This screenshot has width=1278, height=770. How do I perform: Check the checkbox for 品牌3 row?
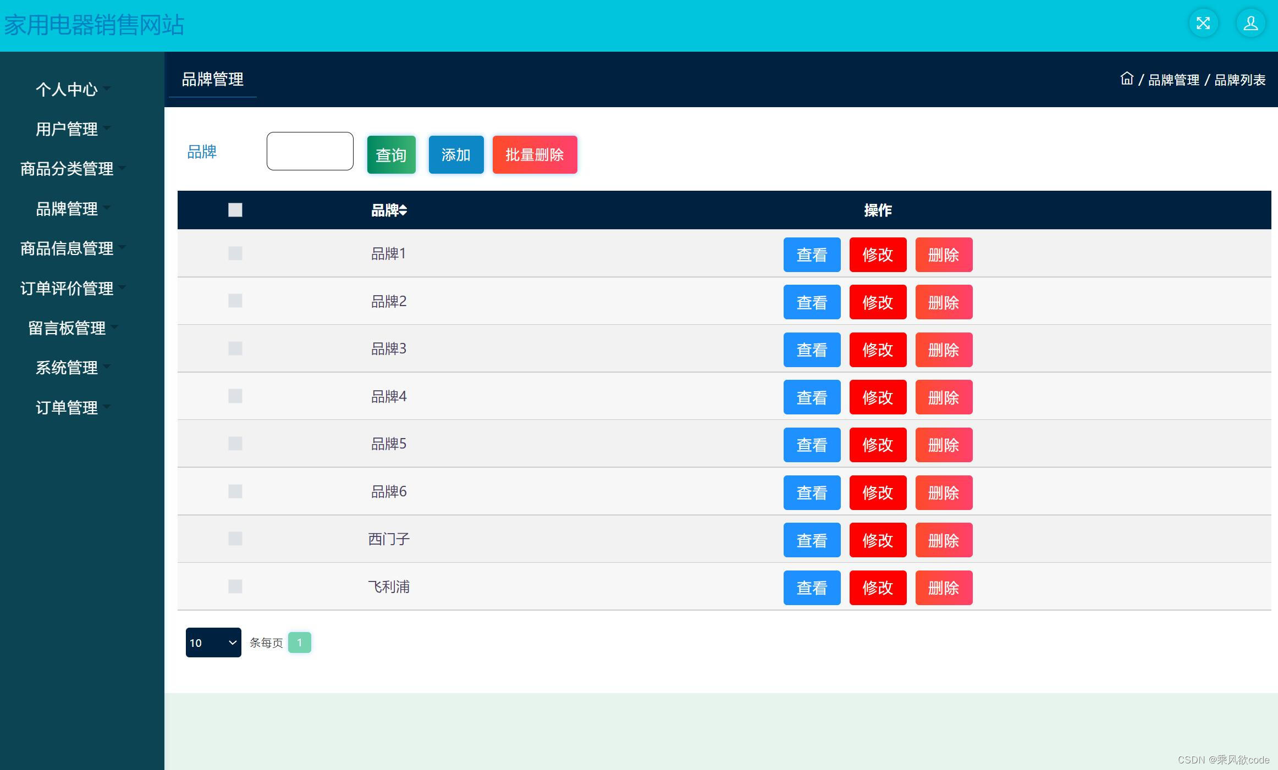(235, 348)
